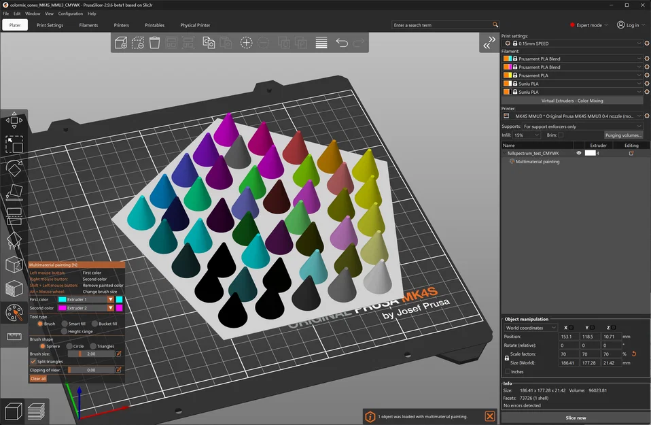
Task: Select the Seam painting tool
Action: click(x=14, y=265)
